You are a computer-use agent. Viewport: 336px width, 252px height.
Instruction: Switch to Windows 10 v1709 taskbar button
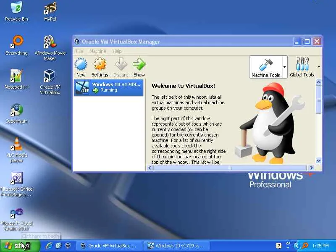tap(176, 246)
